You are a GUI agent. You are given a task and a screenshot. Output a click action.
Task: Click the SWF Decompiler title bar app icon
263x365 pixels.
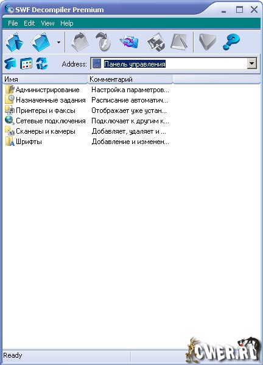(x=10, y=10)
